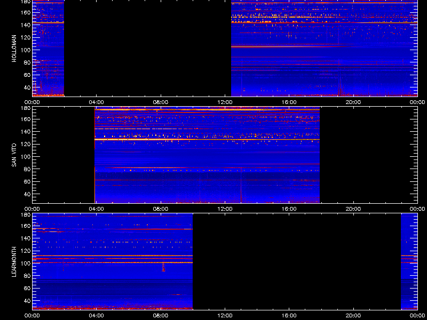
Task: Click Learmonth start-of-day 00:00 time label
Action: pyautogui.click(x=32, y=316)
